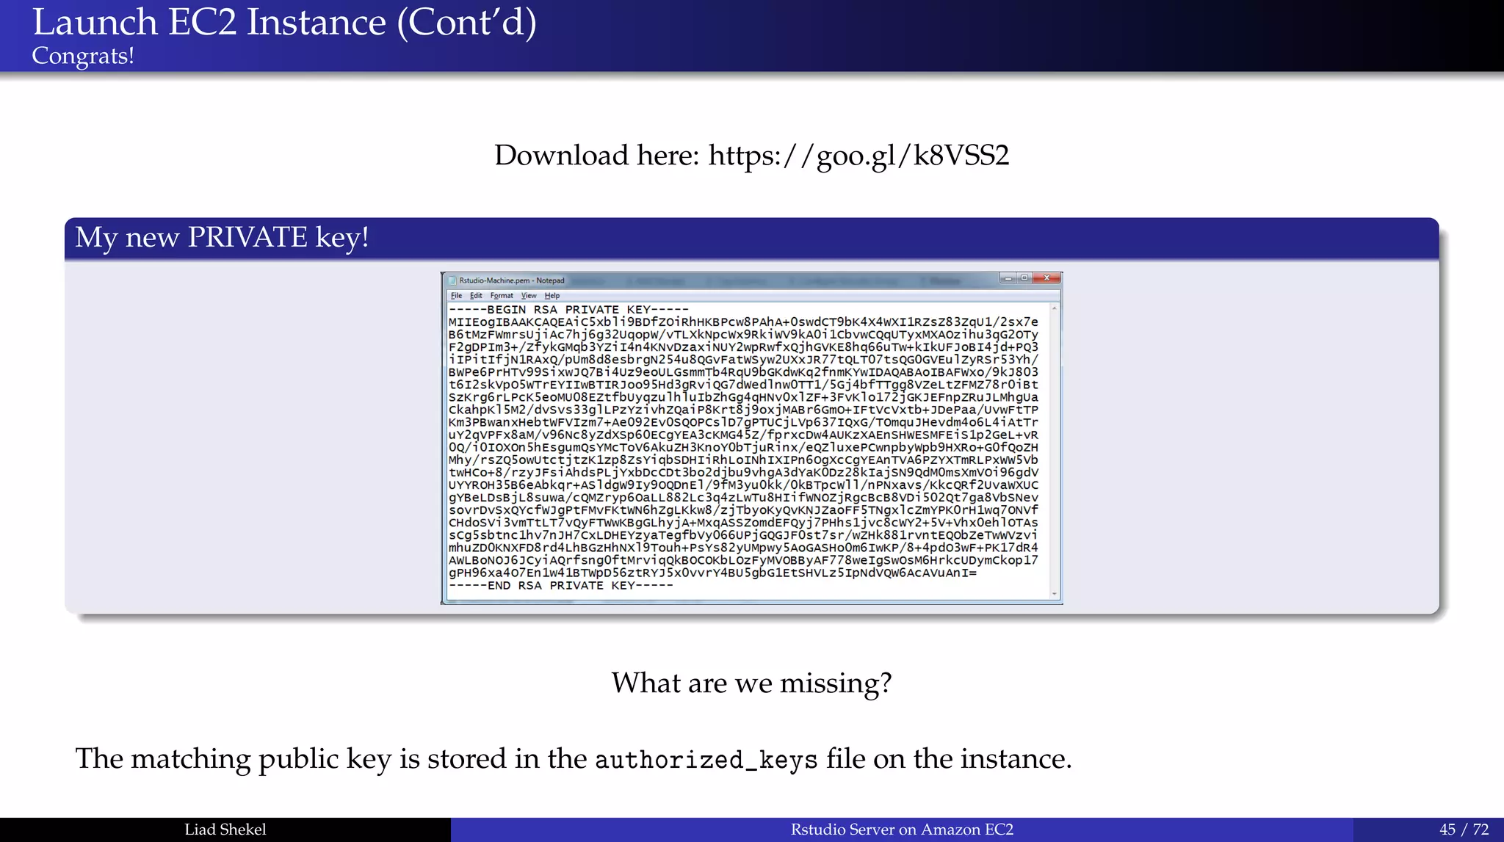
Task: Open the Help menu in Notepad
Action: point(552,296)
